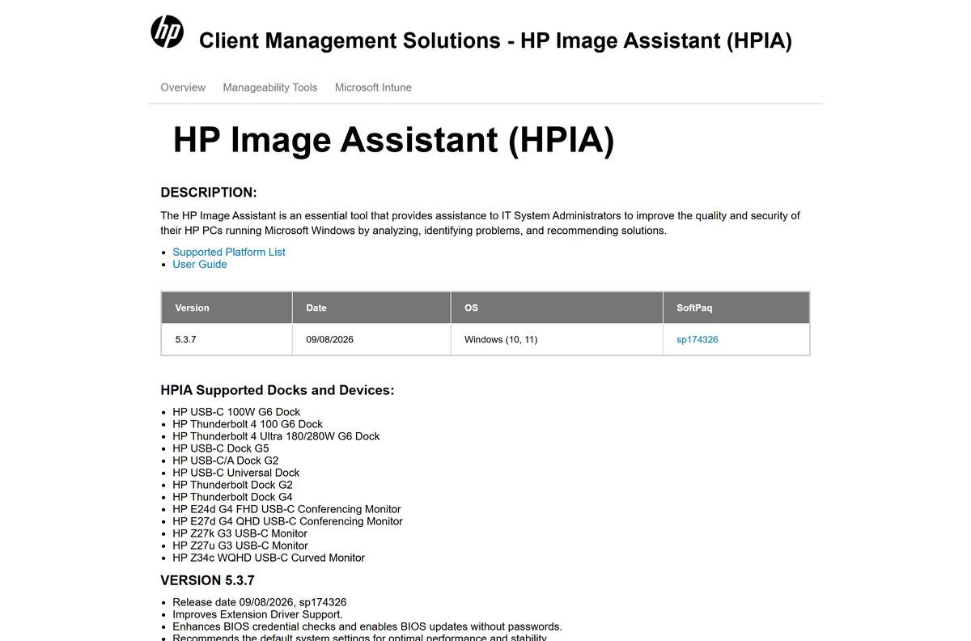This screenshot has width=971, height=641.
Task: Select HP Thunderbolt Dock G4 item
Action: pos(233,497)
